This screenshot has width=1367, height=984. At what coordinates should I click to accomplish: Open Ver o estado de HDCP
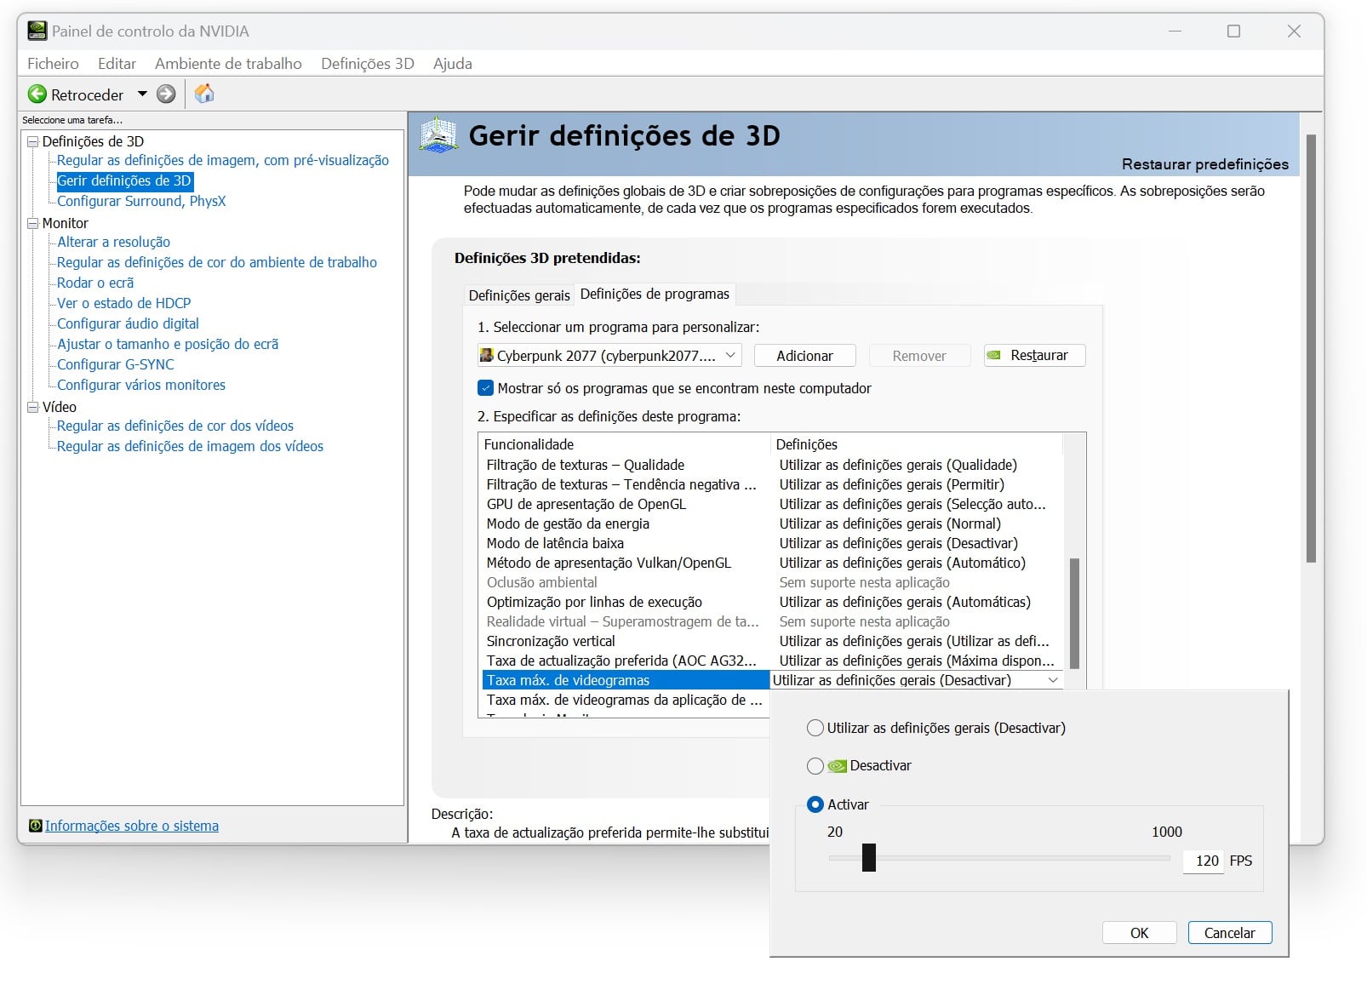124,303
